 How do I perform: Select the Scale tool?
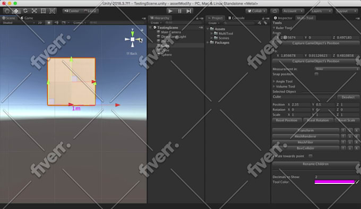point(35,11)
